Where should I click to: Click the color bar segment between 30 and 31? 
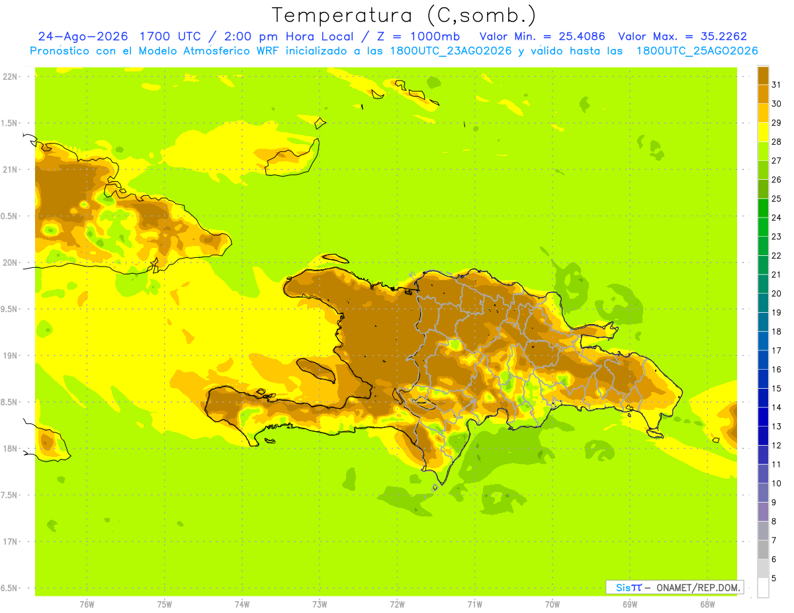(x=763, y=94)
